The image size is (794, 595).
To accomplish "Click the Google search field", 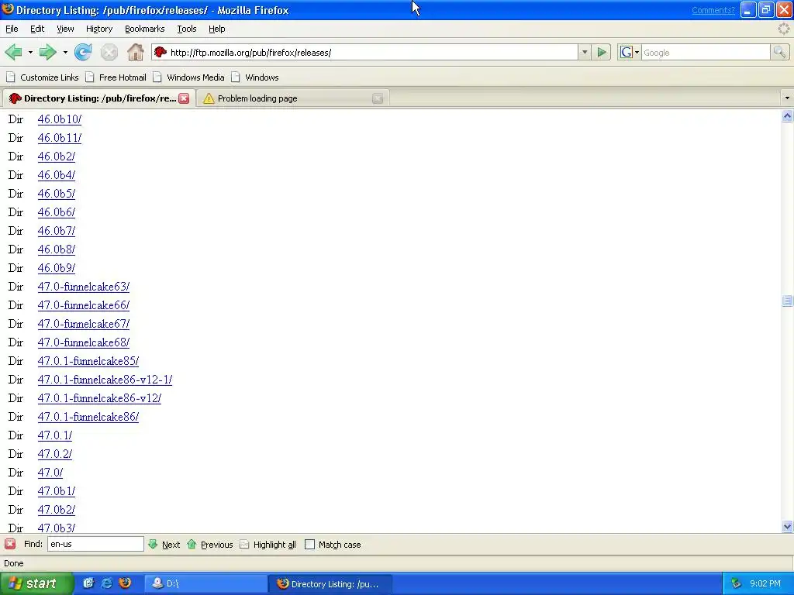I will 706,52.
